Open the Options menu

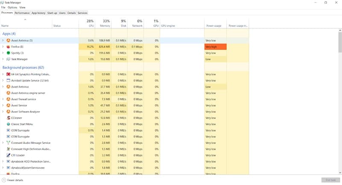coord(12,7)
